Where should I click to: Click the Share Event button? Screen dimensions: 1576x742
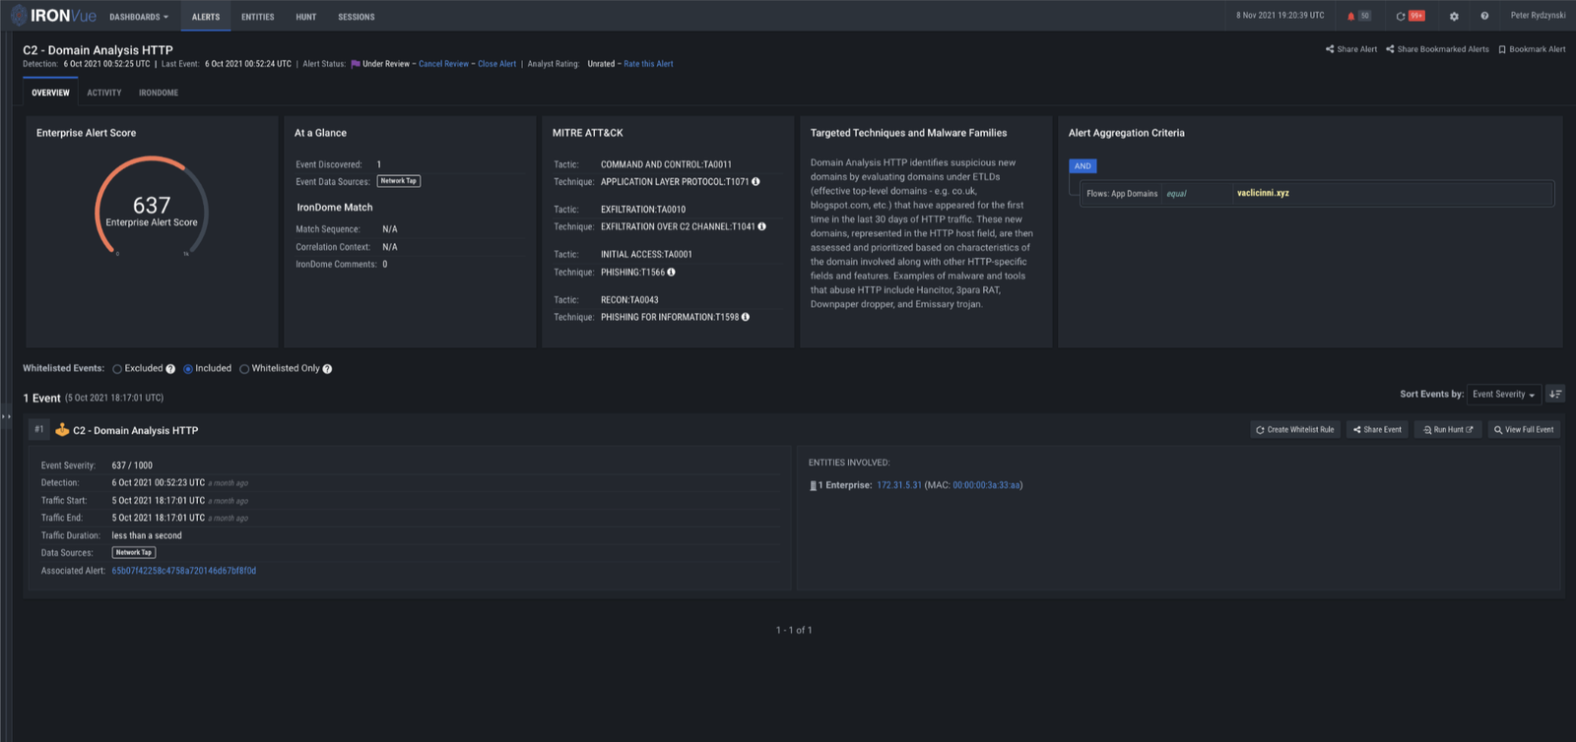coord(1377,430)
